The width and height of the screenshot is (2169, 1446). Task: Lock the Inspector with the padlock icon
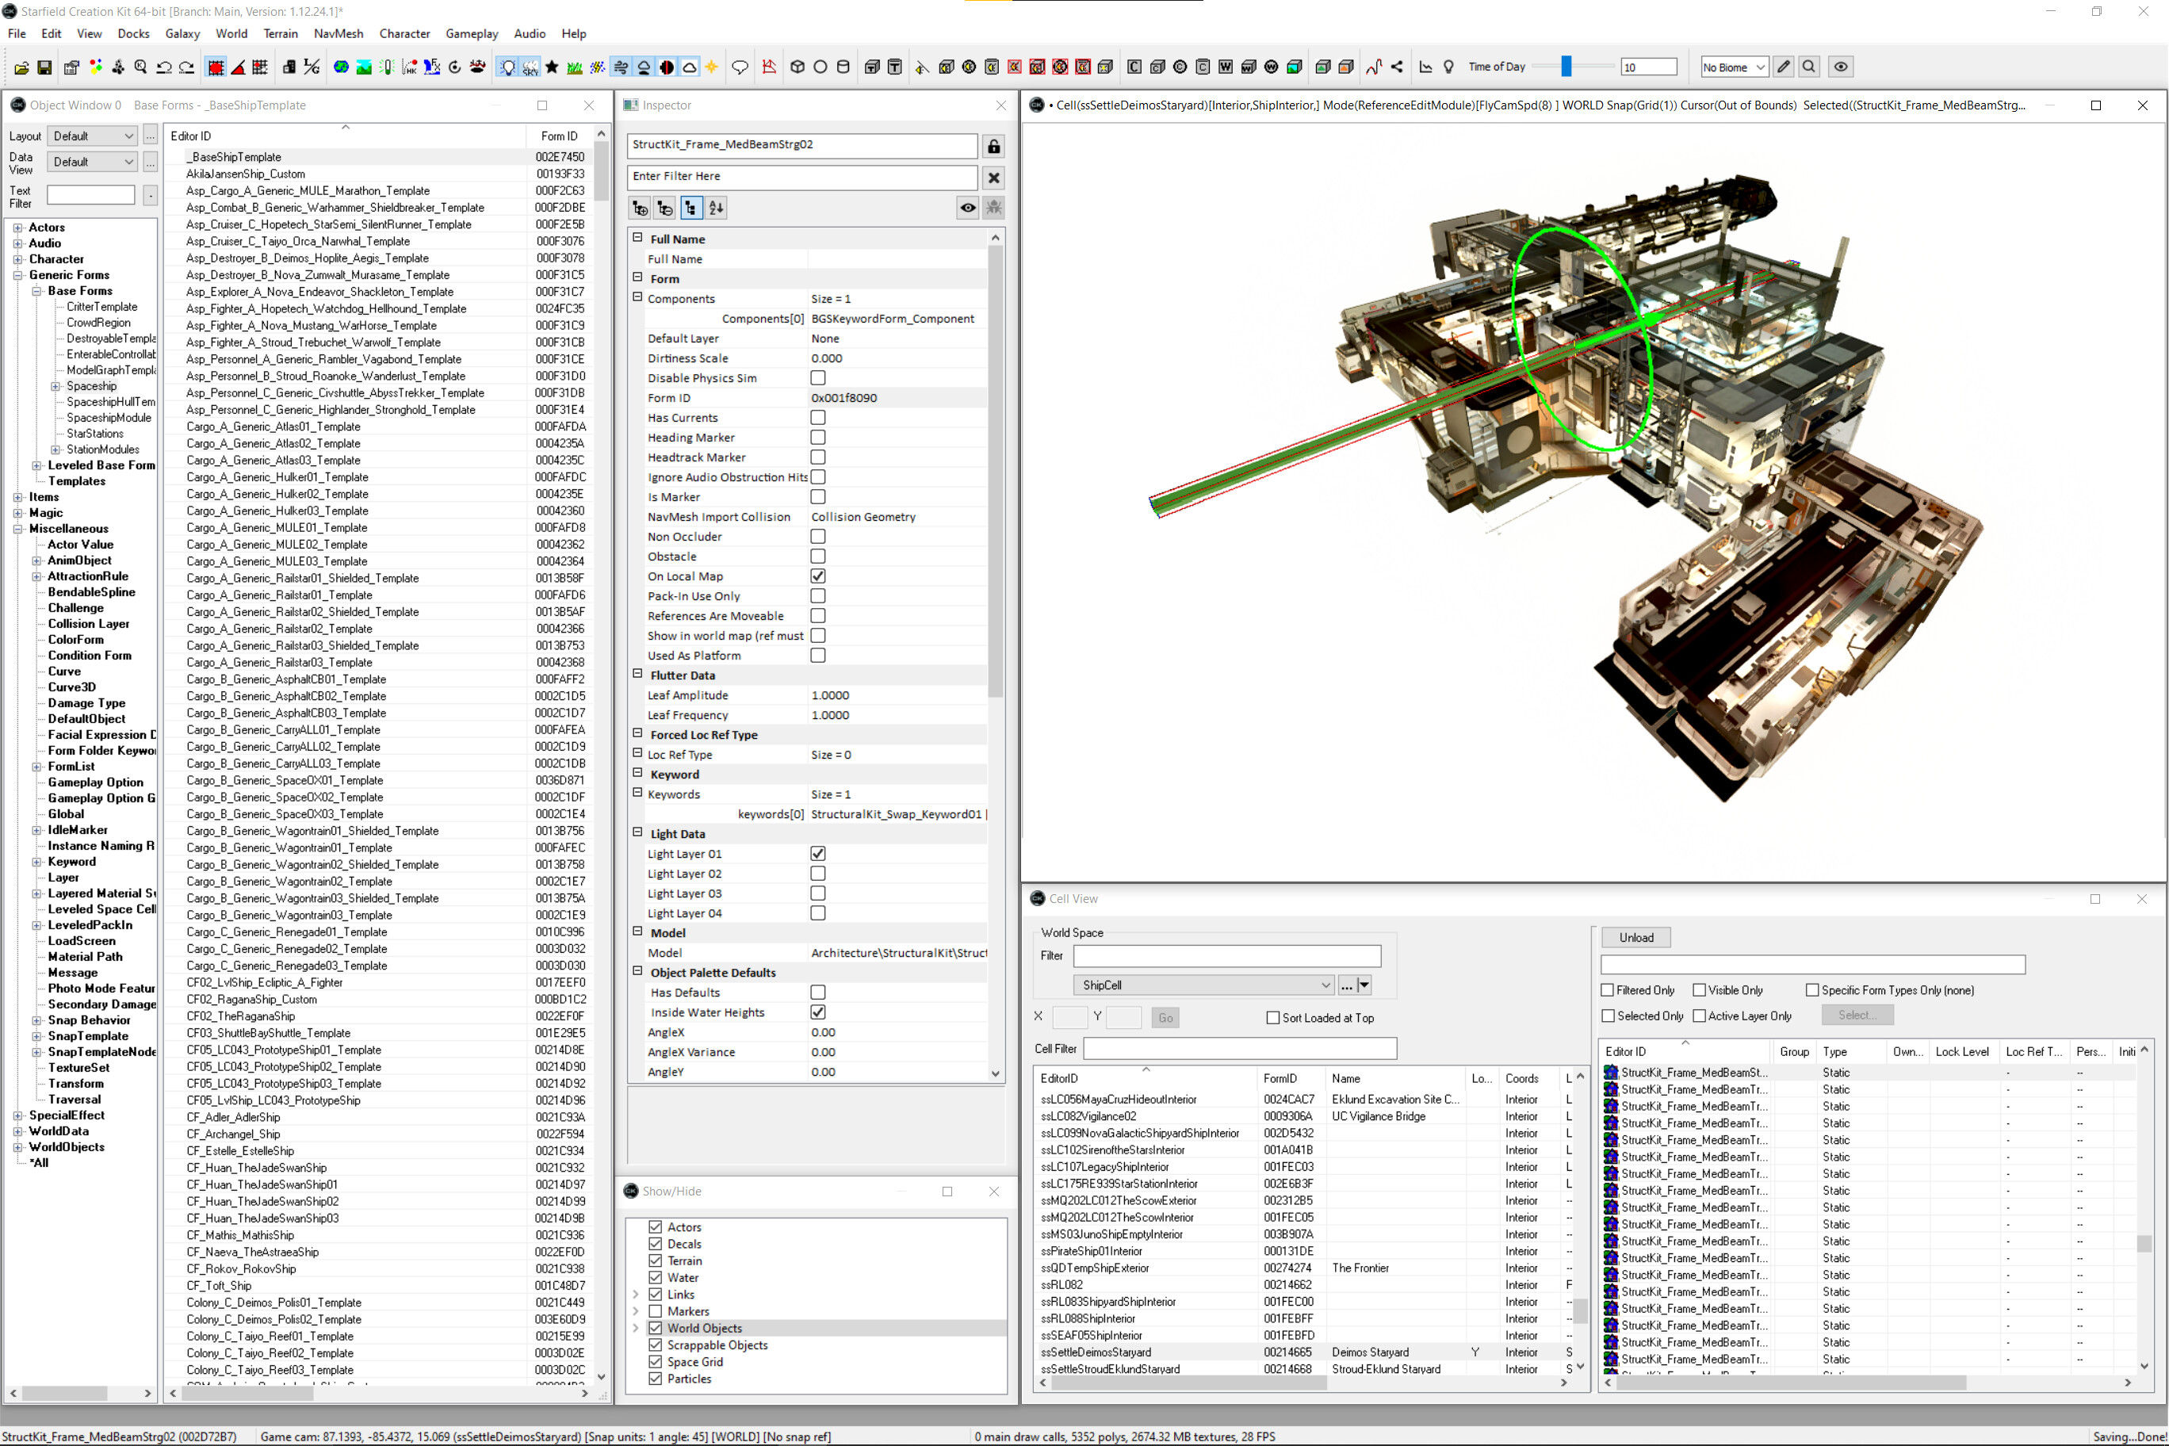coord(993,146)
